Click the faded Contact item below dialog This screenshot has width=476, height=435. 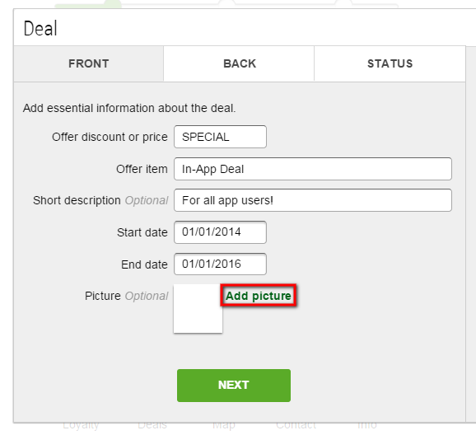(x=296, y=425)
